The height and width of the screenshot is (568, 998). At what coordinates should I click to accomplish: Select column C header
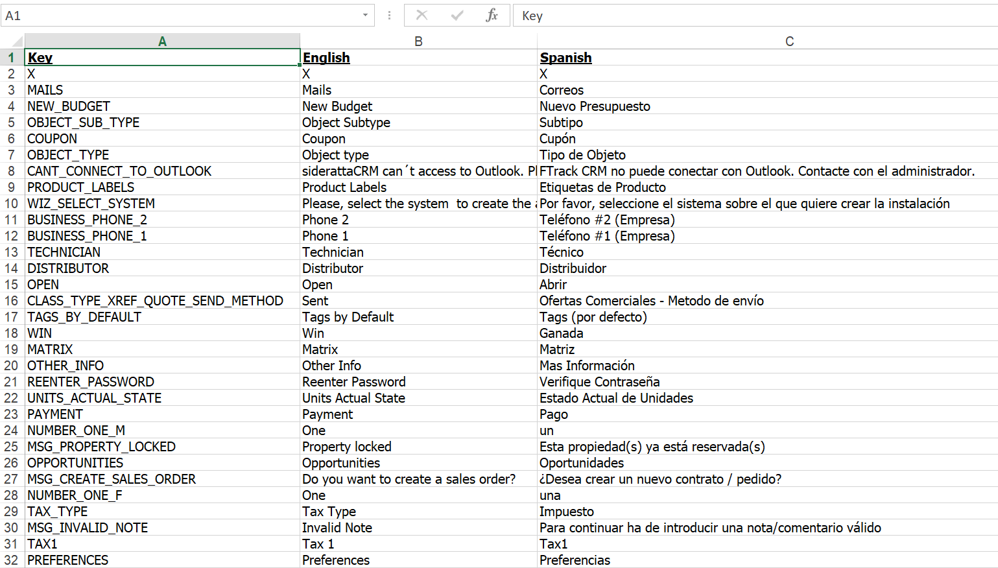pyautogui.click(x=768, y=41)
